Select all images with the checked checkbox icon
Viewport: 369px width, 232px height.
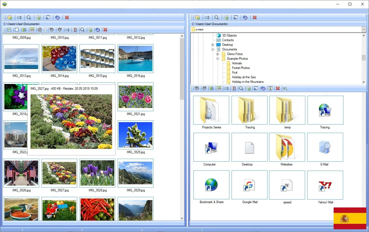[x=9, y=29]
